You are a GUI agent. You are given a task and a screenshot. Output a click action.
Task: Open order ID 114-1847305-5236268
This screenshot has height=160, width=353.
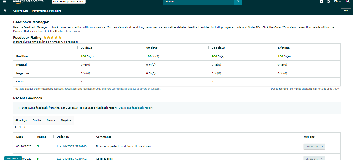[x=72, y=146]
